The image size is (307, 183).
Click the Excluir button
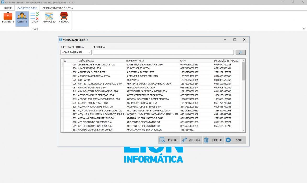tap(213, 140)
